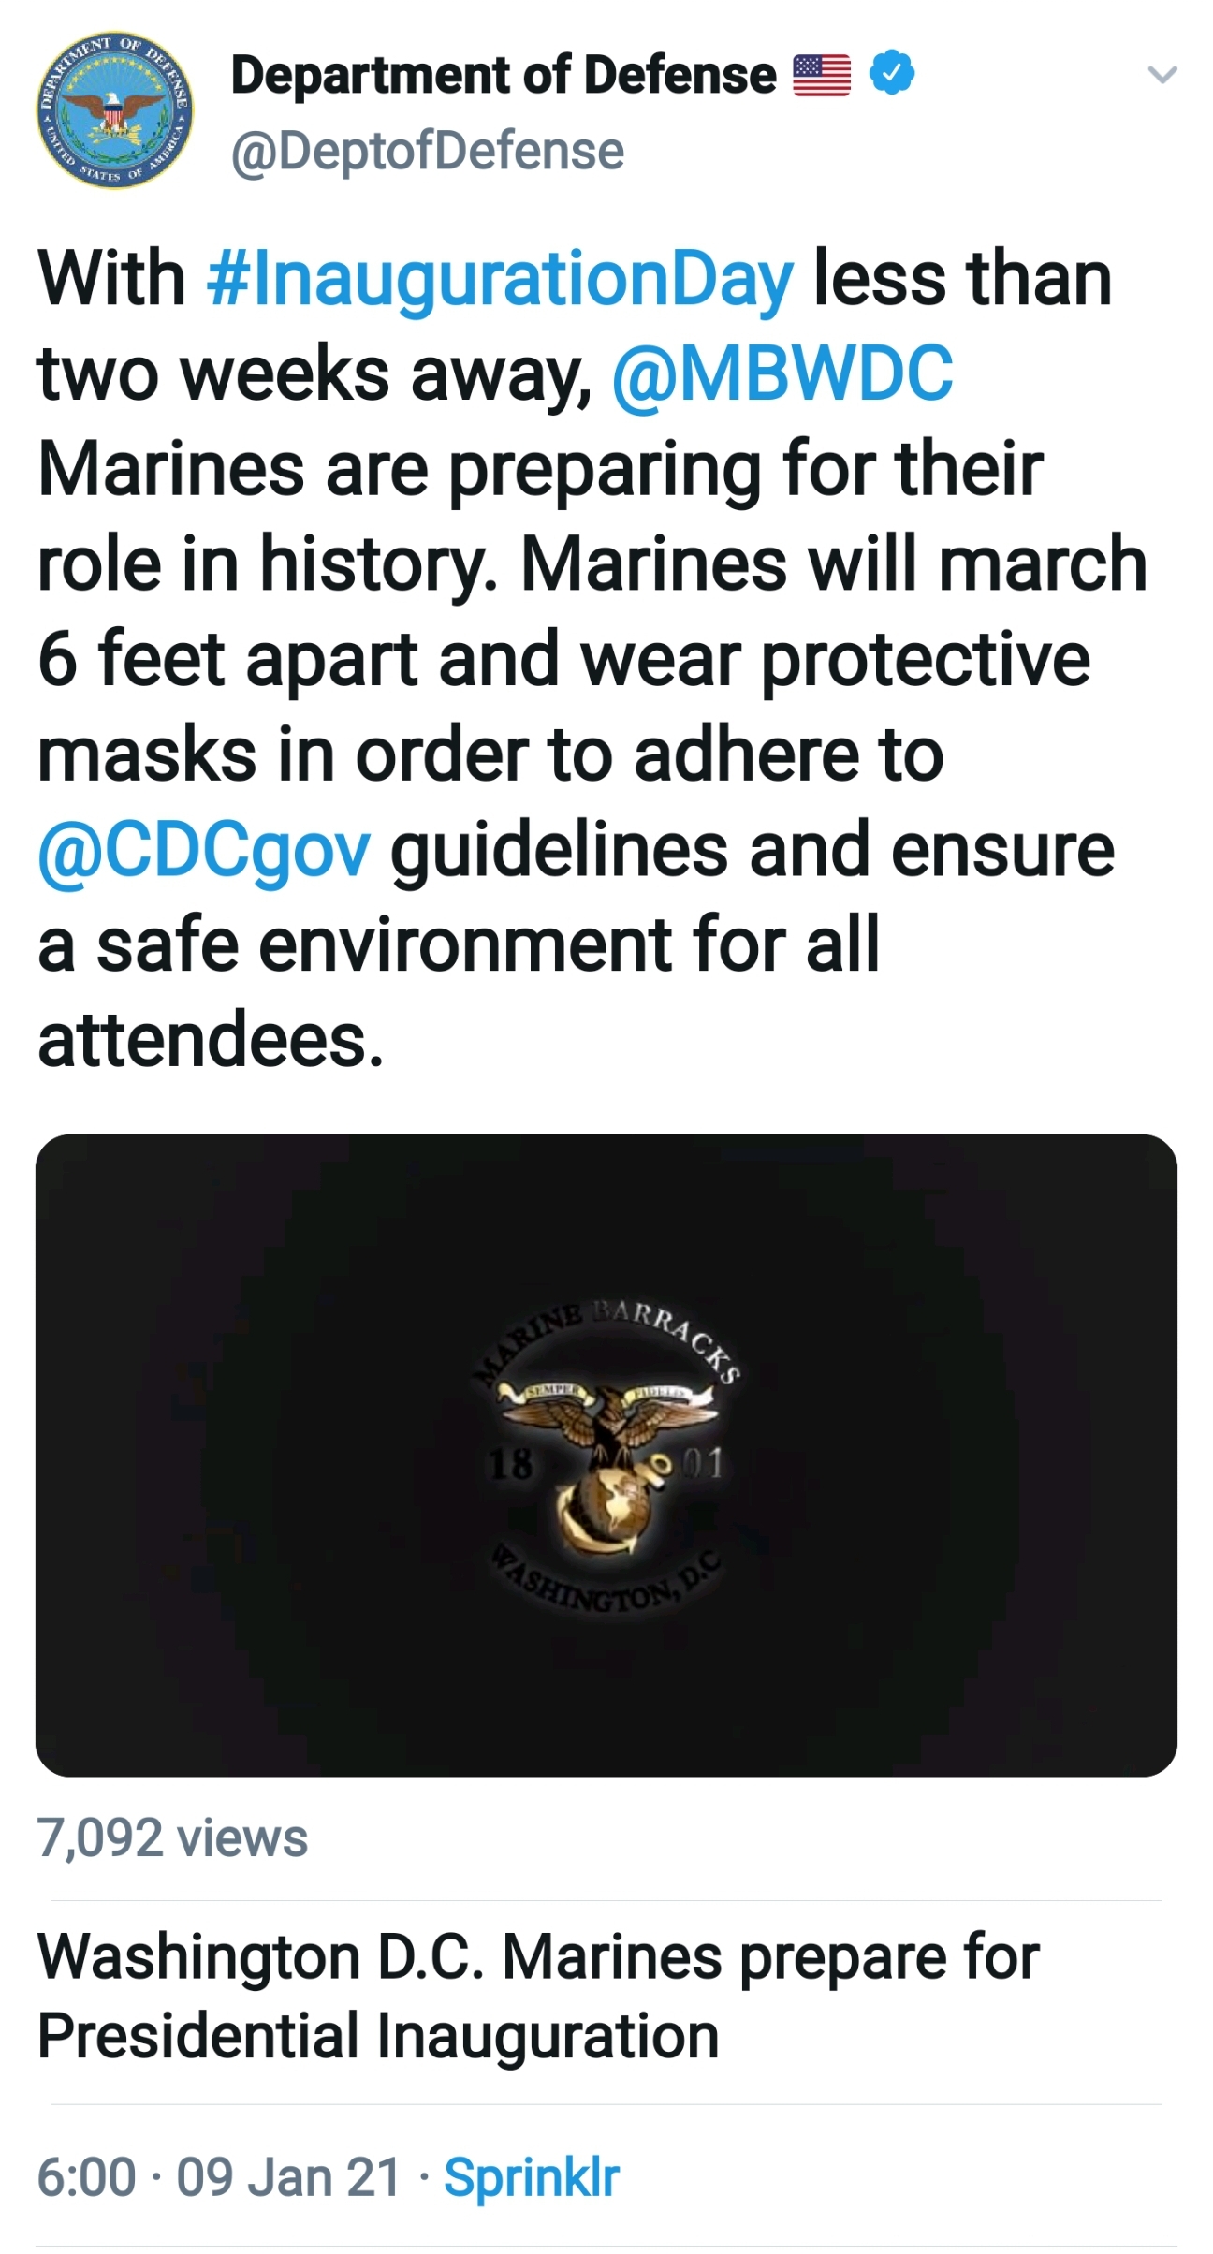The image size is (1213, 2254).
Task: Open the Department of Defense profile avatar
Action: 116,111
